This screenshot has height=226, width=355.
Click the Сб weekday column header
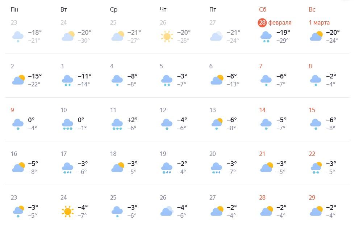tap(263, 9)
